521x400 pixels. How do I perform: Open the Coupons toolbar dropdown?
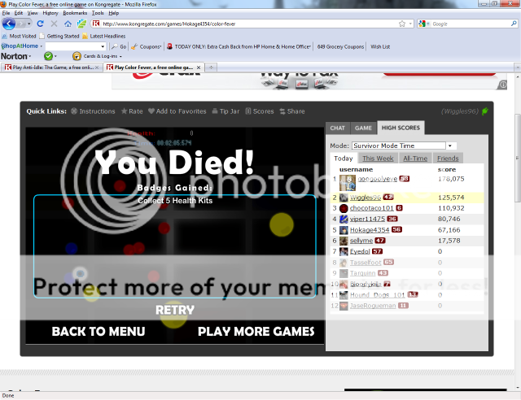[x=147, y=46]
